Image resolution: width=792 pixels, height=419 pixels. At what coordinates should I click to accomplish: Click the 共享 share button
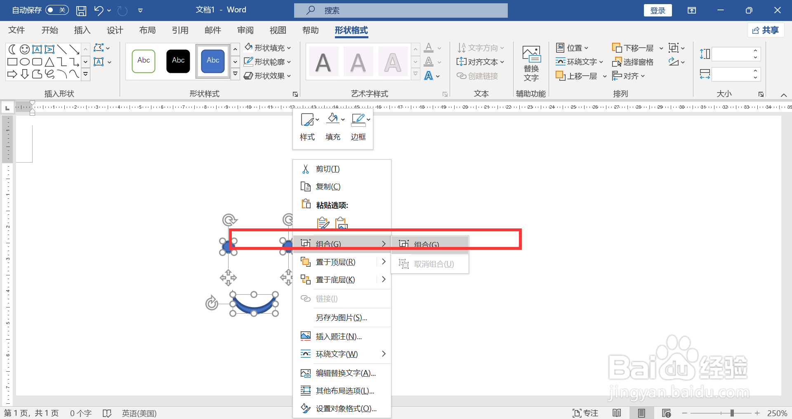pos(766,30)
